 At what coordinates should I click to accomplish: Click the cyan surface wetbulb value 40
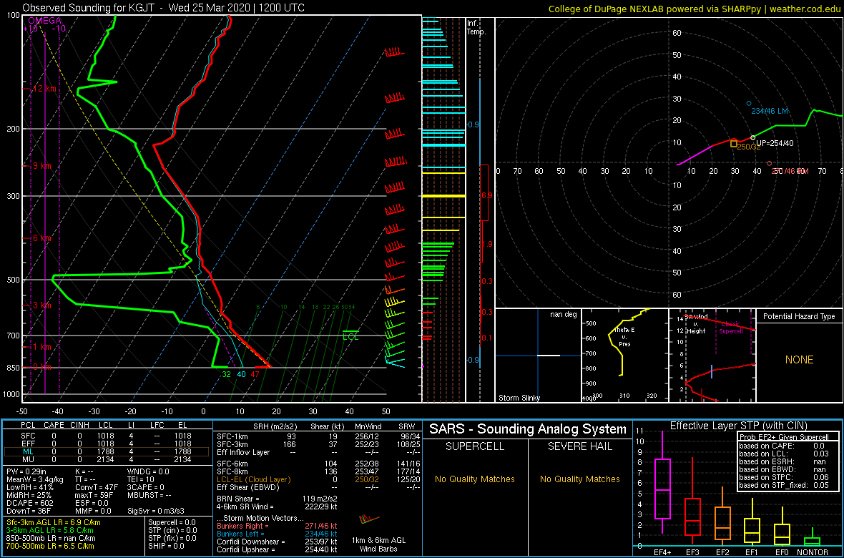(x=241, y=374)
